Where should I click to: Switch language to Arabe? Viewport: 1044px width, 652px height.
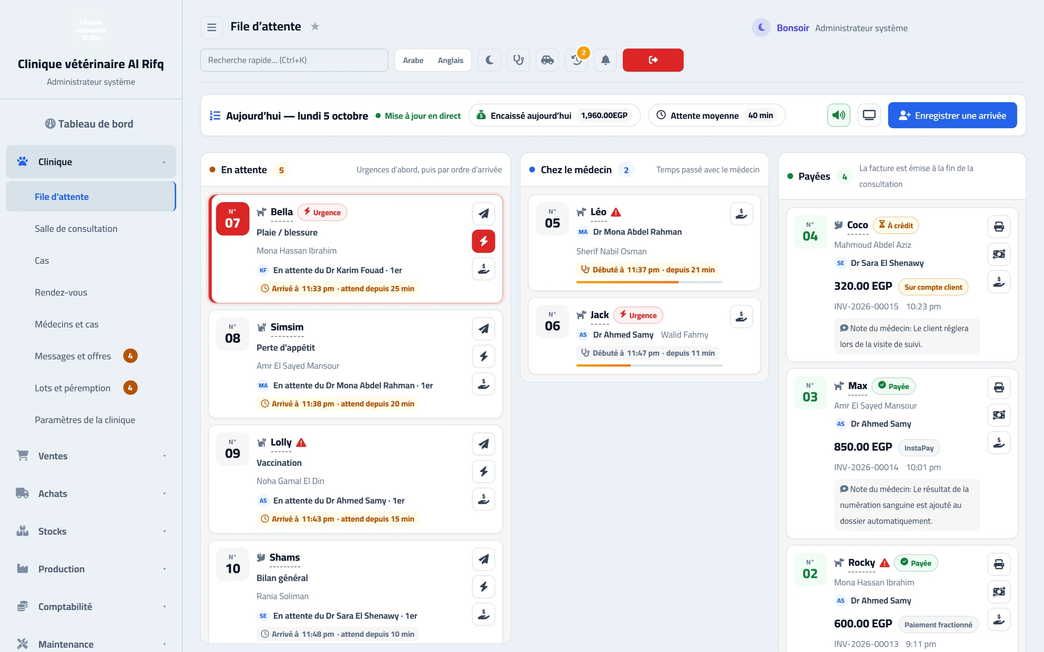pos(413,60)
